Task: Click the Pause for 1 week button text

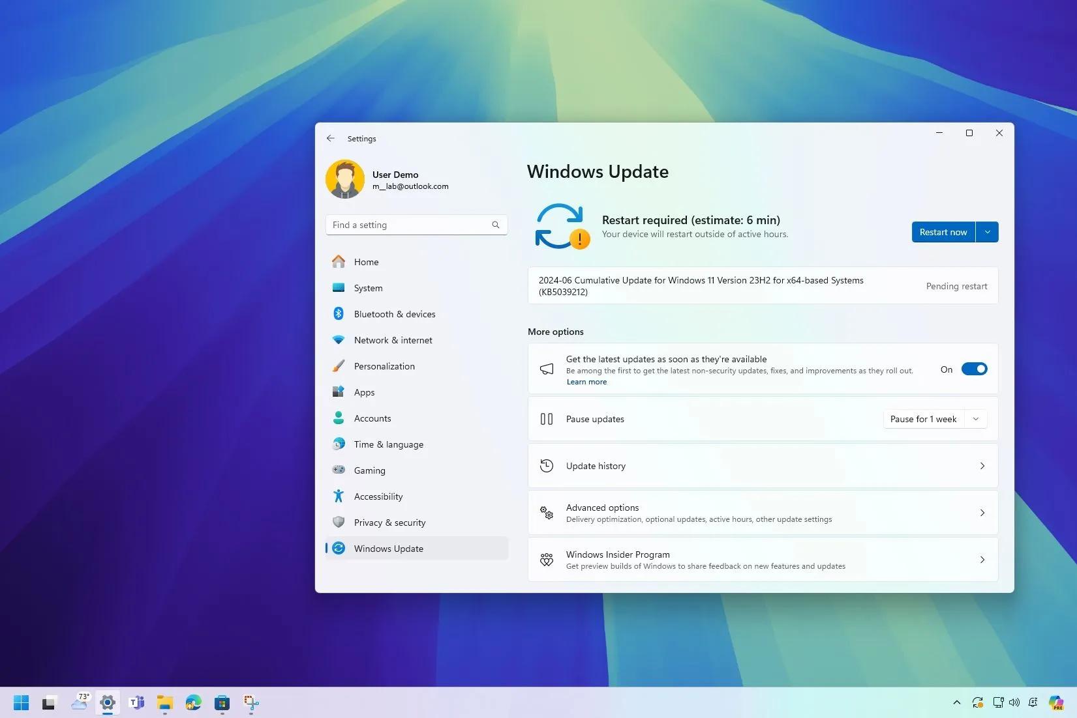Action: (x=923, y=419)
